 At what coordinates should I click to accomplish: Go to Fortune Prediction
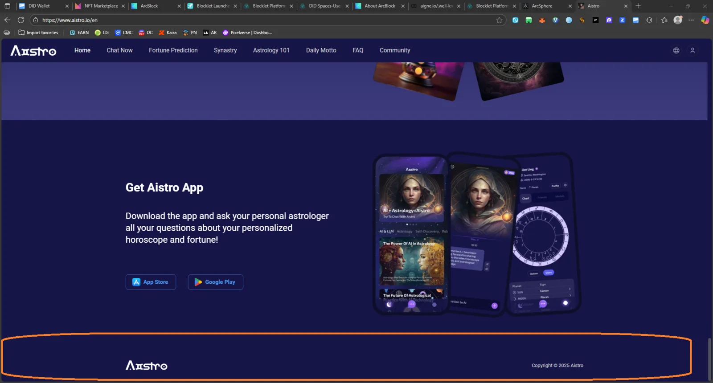pyautogui.click(x=173, y=50)
